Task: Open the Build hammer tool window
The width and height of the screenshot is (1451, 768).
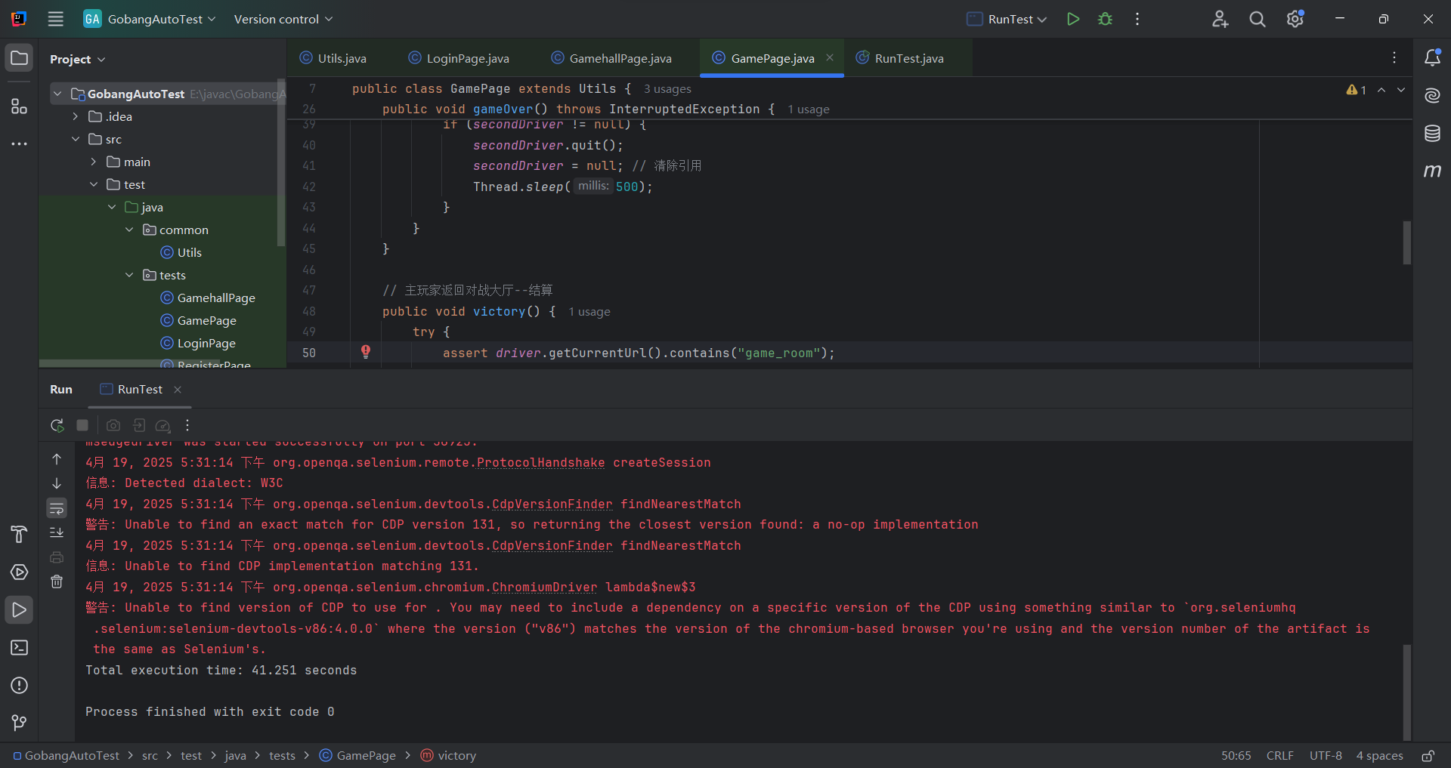Action: pyautogui.click(x=20, y=535)
